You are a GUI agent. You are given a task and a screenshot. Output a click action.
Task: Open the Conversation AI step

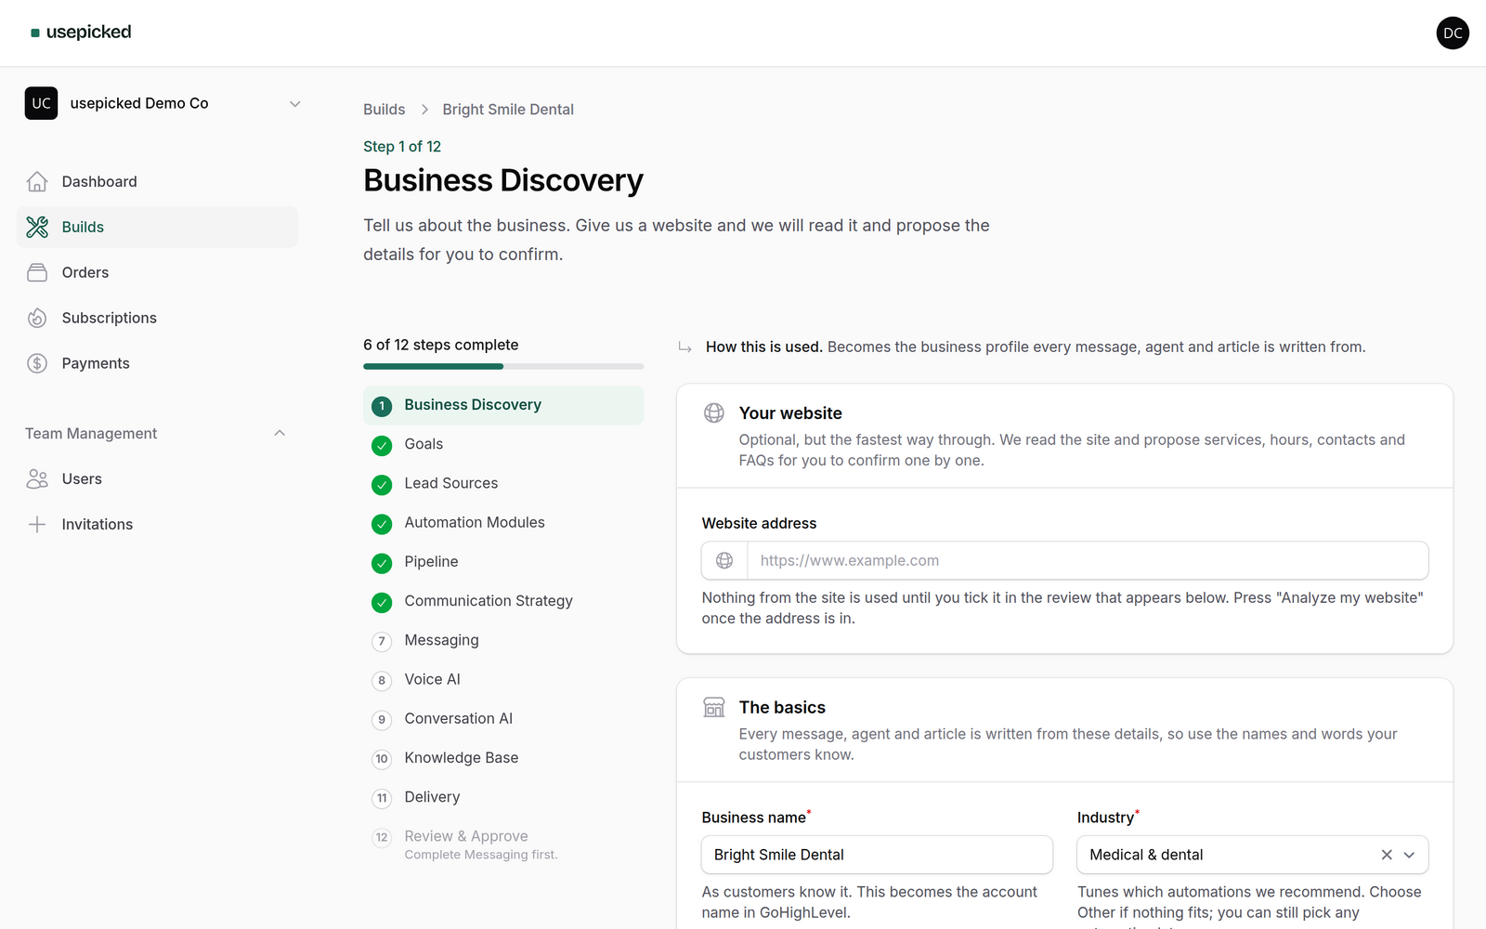503,718
